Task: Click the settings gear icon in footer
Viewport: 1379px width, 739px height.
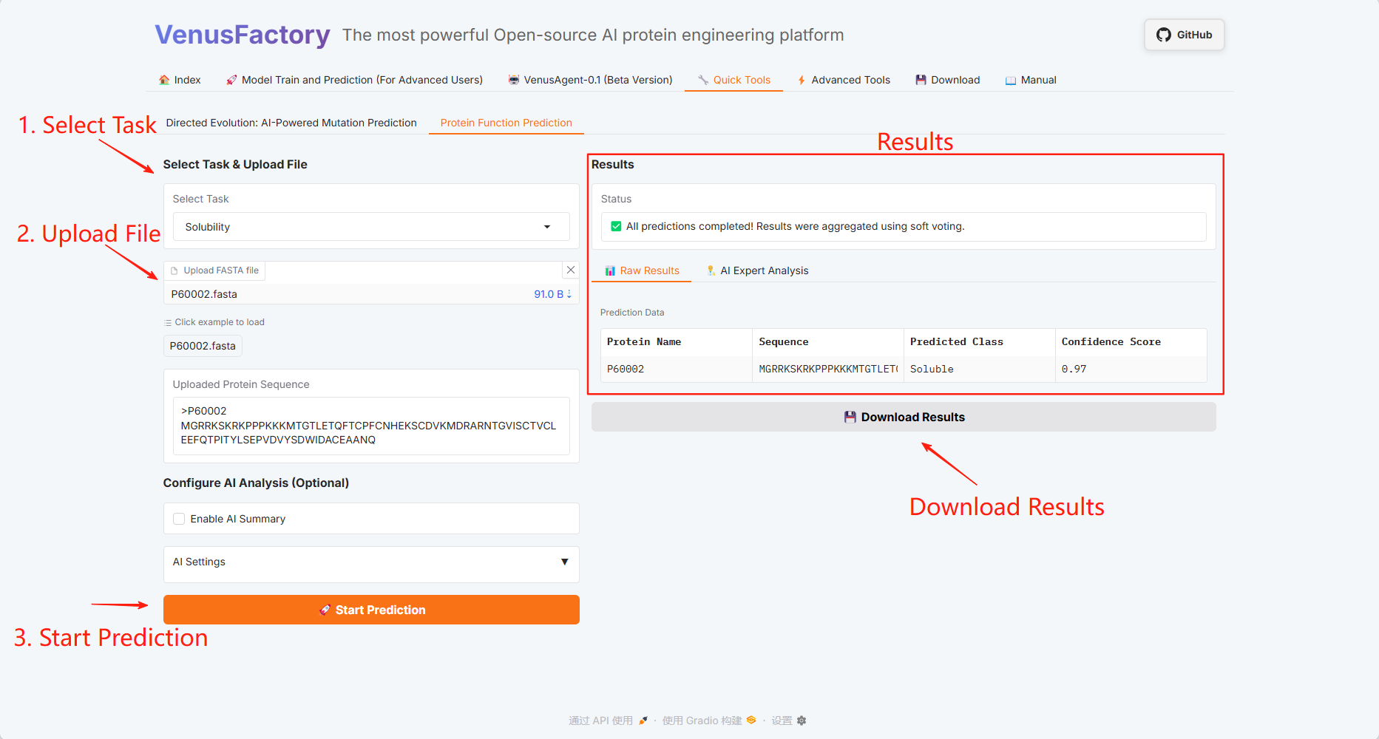Action: (x=802, y=721)
